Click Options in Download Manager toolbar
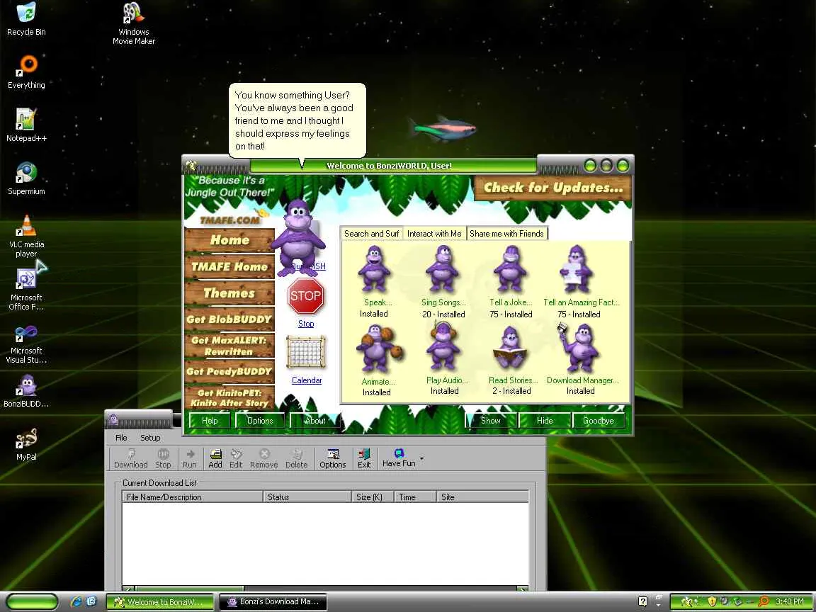Image resolution: width=816 pixels, height=612 pixels. (x=332, y=458)
